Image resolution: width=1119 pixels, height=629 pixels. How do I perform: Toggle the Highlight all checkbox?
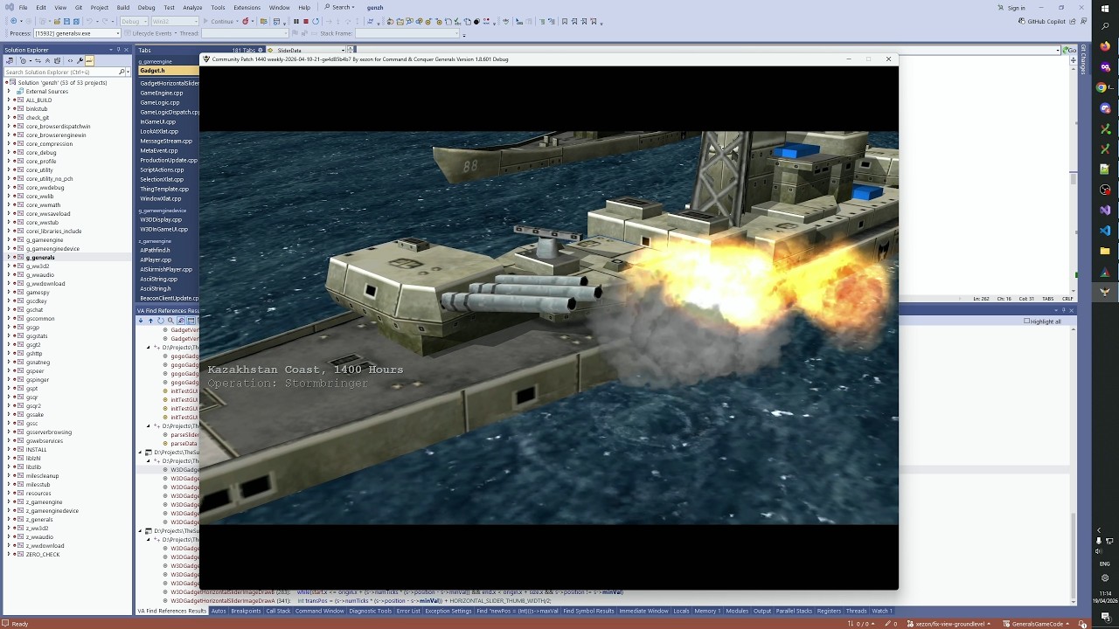[x=1027, y=321]
